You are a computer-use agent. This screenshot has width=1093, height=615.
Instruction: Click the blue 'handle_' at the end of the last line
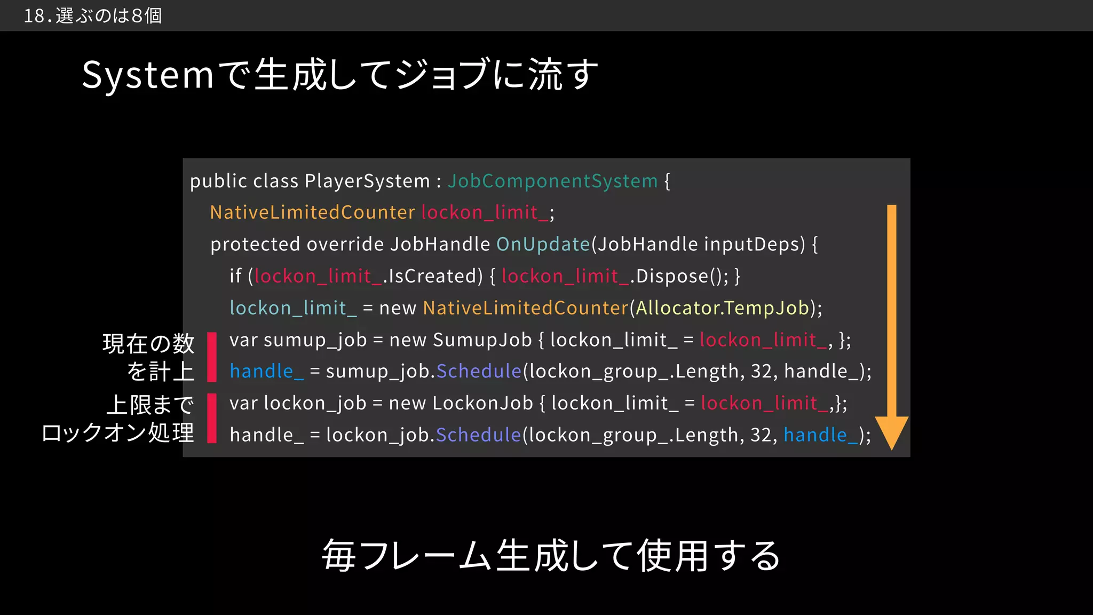821,435
